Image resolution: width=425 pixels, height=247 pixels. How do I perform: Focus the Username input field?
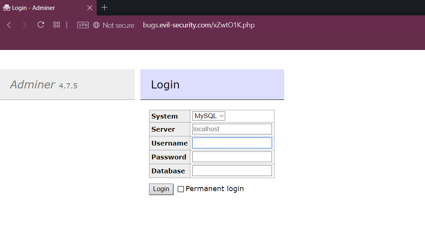click(232, 143)
